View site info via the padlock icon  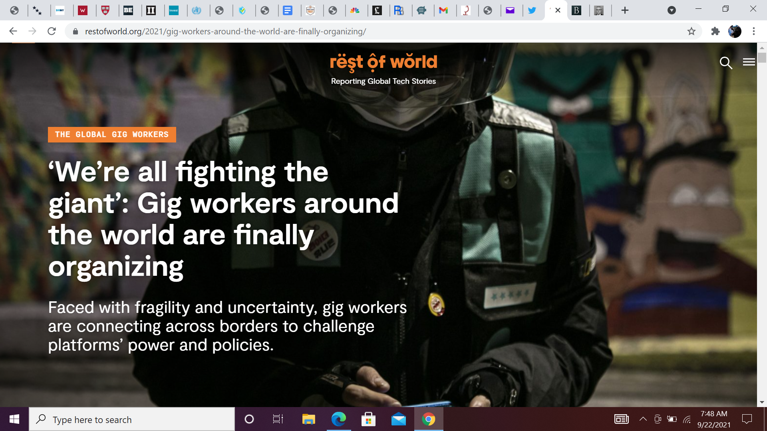75,32
